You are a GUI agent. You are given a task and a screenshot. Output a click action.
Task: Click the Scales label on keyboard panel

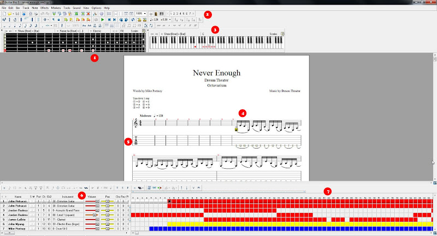pos(273,34)
